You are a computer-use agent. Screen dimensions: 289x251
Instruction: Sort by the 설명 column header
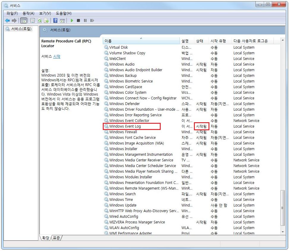tap(187, 41)
